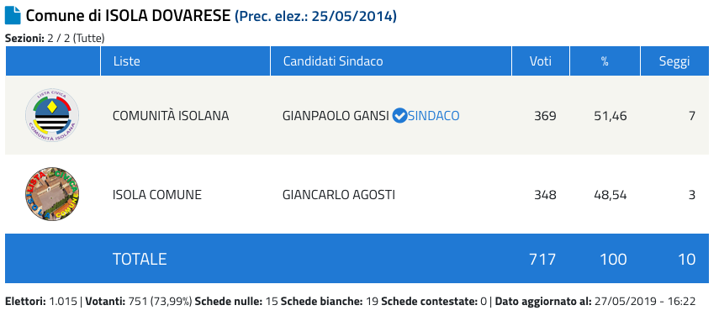719x321 pixels.
Task: Select the TOTALE row label
Action: [140, 259]
